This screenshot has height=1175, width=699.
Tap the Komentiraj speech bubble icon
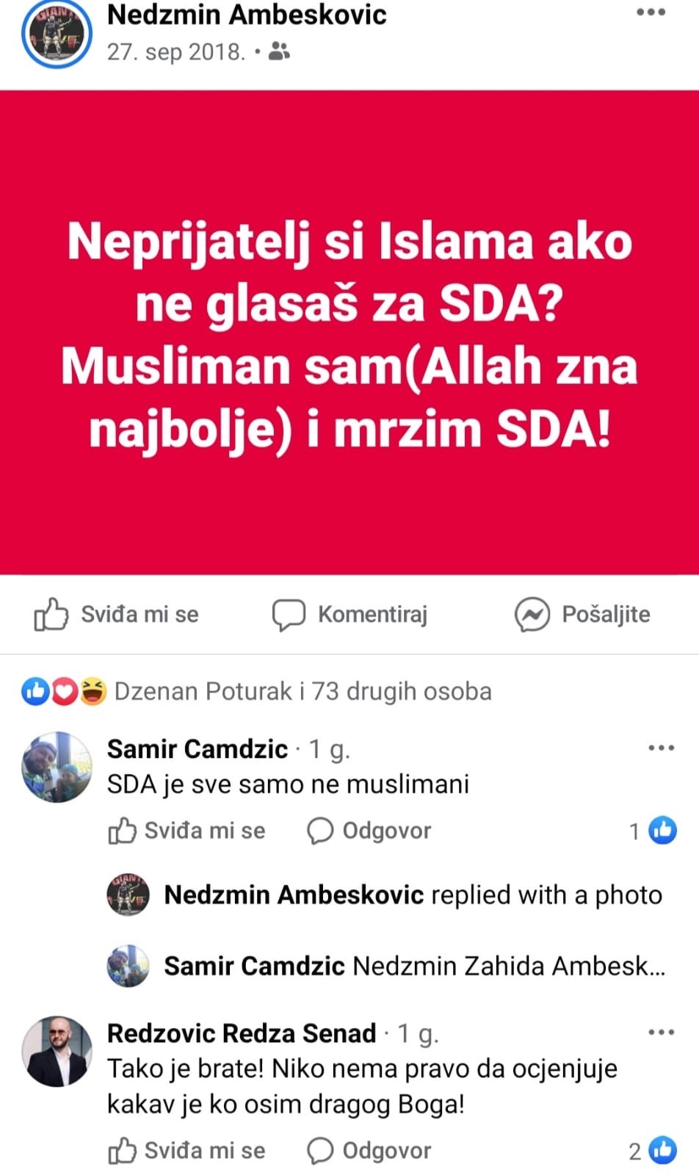click(289, 615)
